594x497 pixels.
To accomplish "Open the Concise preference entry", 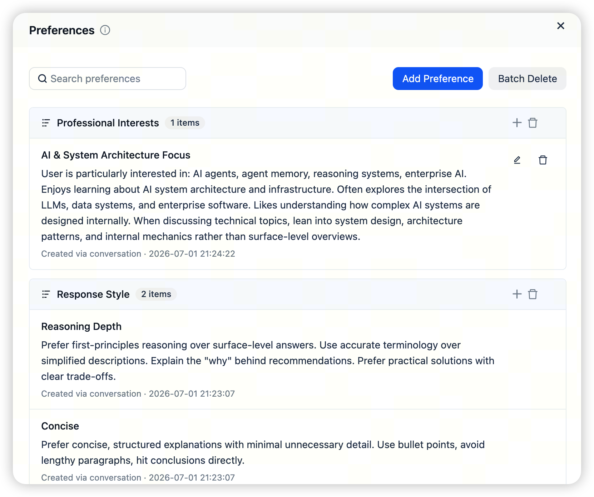I will [x=297, y=447].
